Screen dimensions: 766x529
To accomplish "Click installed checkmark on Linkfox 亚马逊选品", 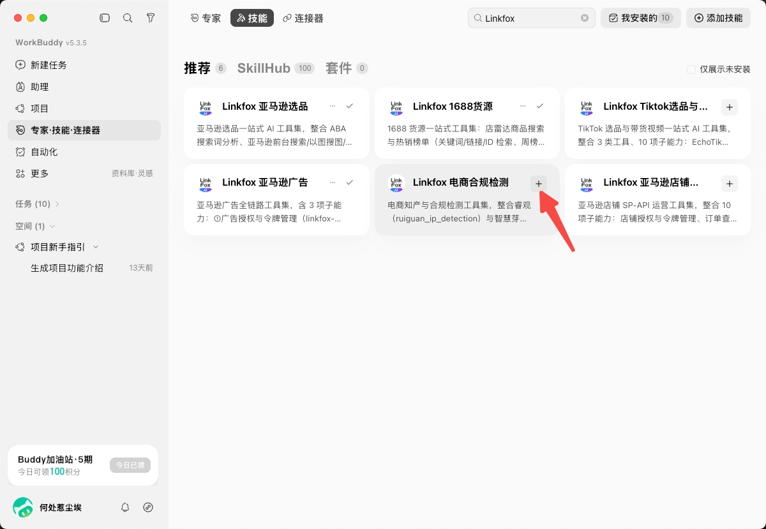I will [350, 106].
